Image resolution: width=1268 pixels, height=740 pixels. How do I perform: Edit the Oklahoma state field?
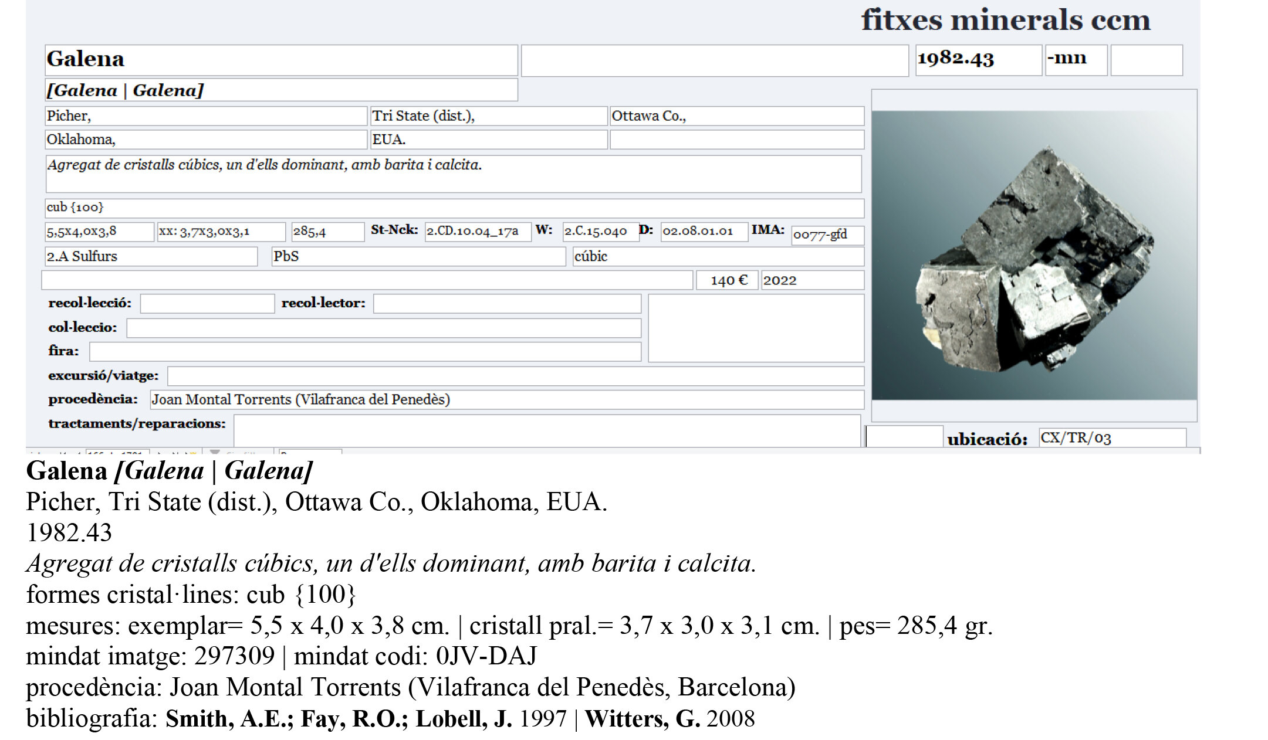pos(205,140)
